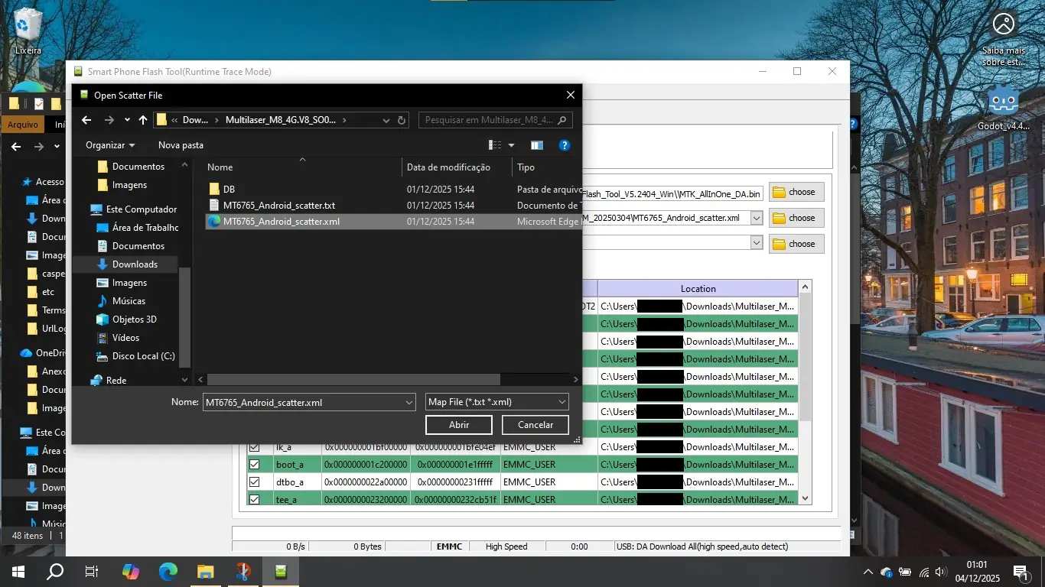Toggle the tee_a partition checkbox
This screenshot has height=587, width=1045.
tap(255, 499)
